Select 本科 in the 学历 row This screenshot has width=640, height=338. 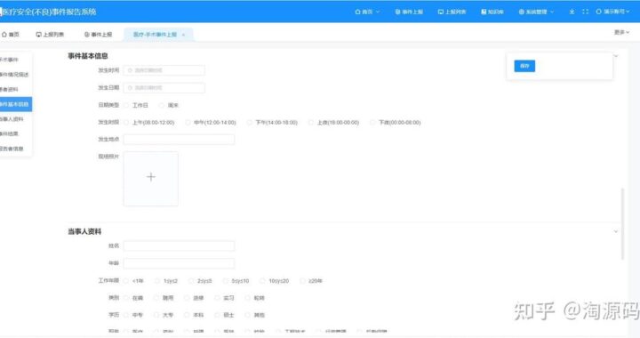(187, 315)
